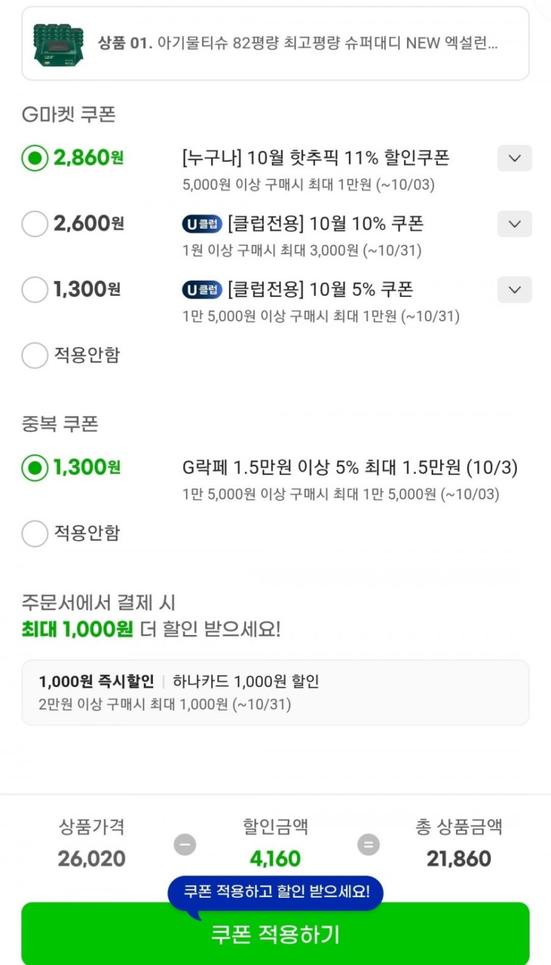The image size is (551, 965).
Task: Click the equals sign icon in price summary
Action: tap(368, 844)
